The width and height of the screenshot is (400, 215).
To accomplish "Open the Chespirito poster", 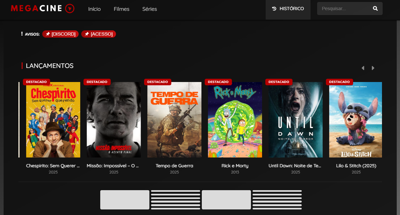I will pos(53,120).
